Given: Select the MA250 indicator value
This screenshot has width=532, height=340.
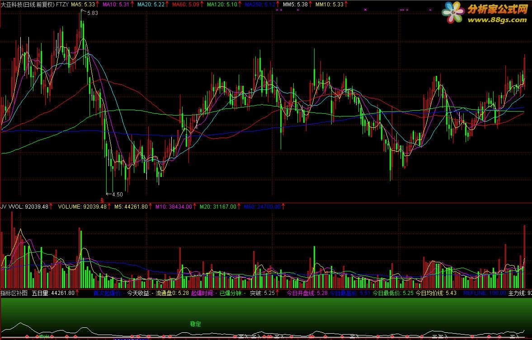Looking at the screenshot, I should coord(260,5).
